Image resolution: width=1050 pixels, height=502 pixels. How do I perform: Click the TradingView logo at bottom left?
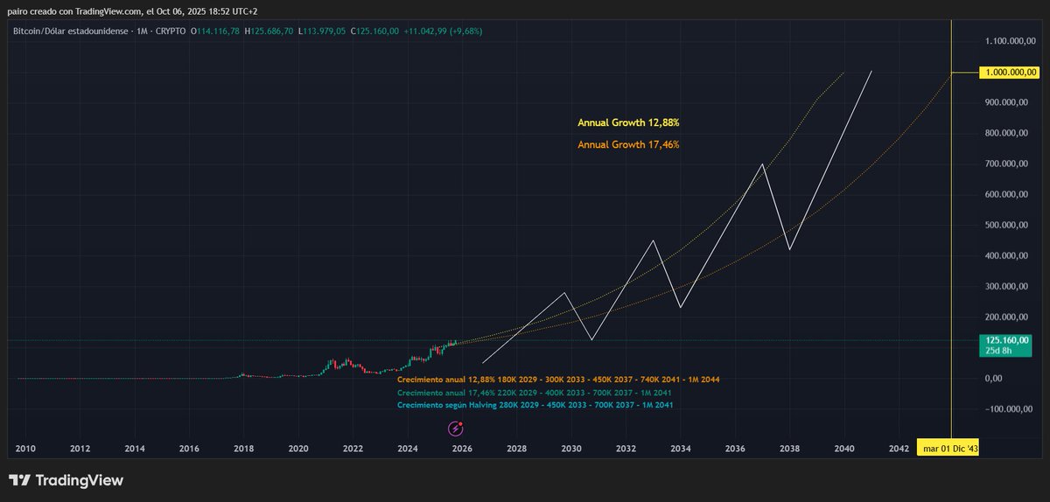click(66, 480)
